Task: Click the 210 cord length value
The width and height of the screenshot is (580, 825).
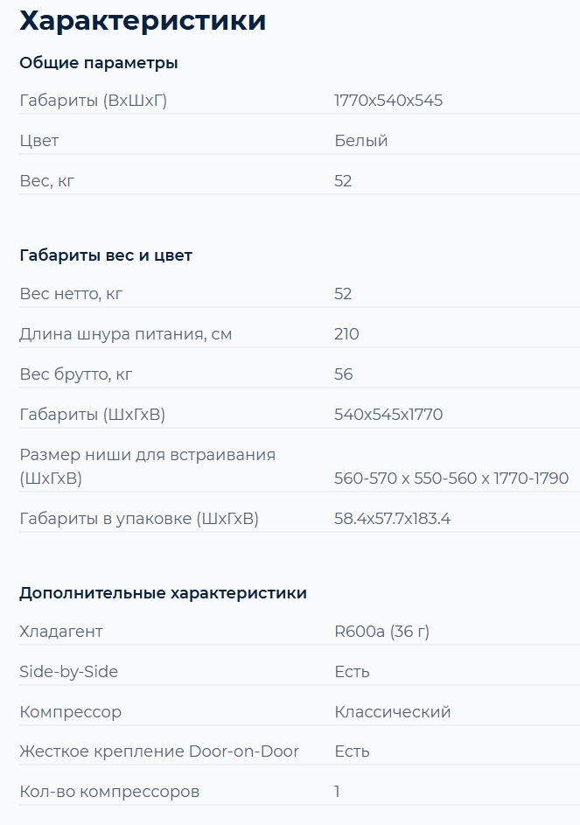Action: click(346, 334)
